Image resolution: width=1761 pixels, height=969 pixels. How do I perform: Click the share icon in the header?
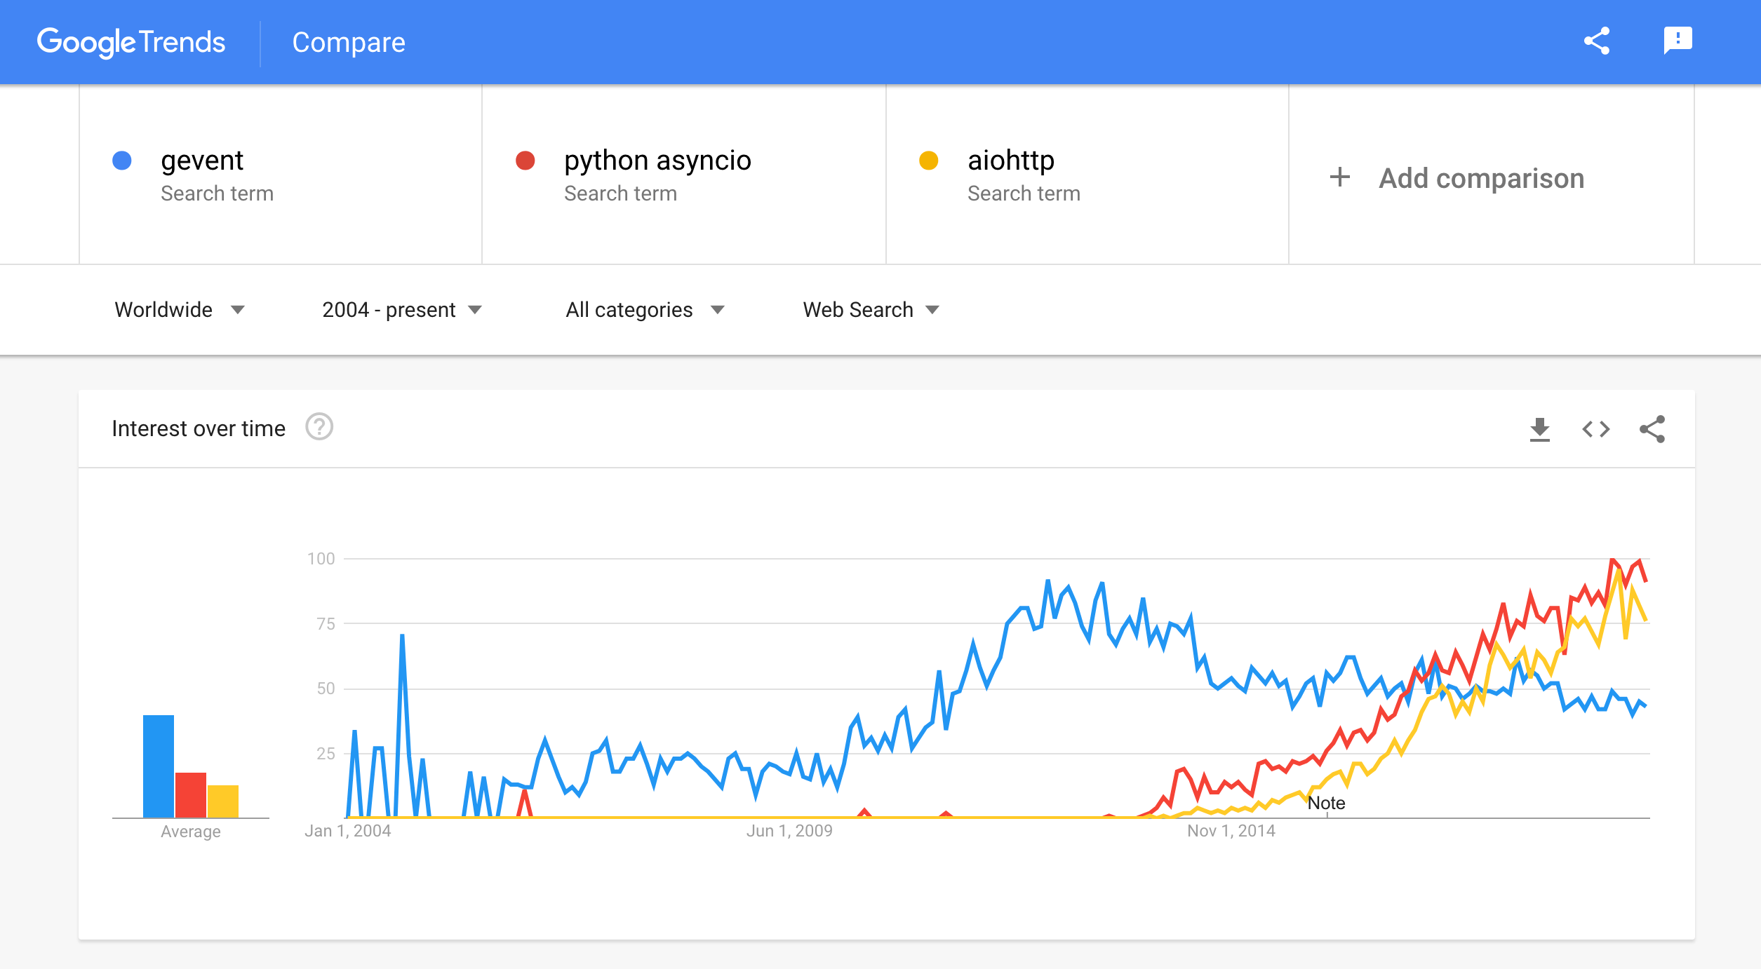[1596, 41]
